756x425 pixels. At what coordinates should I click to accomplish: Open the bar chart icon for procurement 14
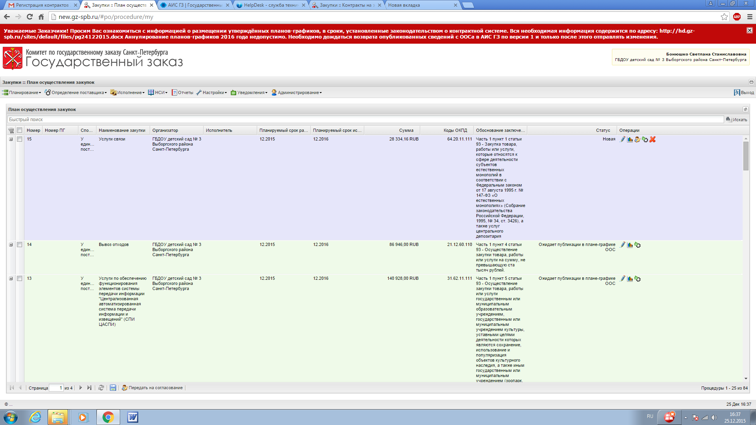click(x=630, y=245)
